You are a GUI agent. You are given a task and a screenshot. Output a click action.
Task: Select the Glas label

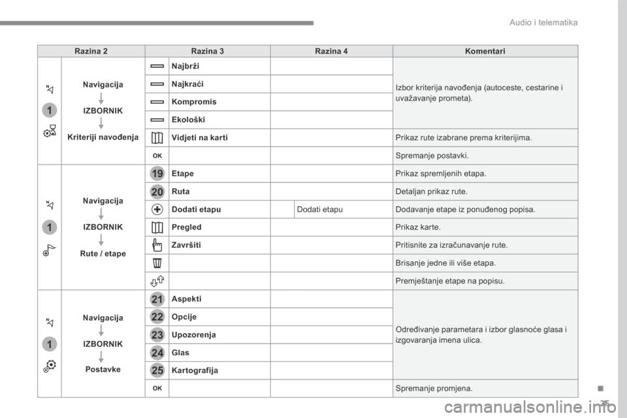pos(180,353)
